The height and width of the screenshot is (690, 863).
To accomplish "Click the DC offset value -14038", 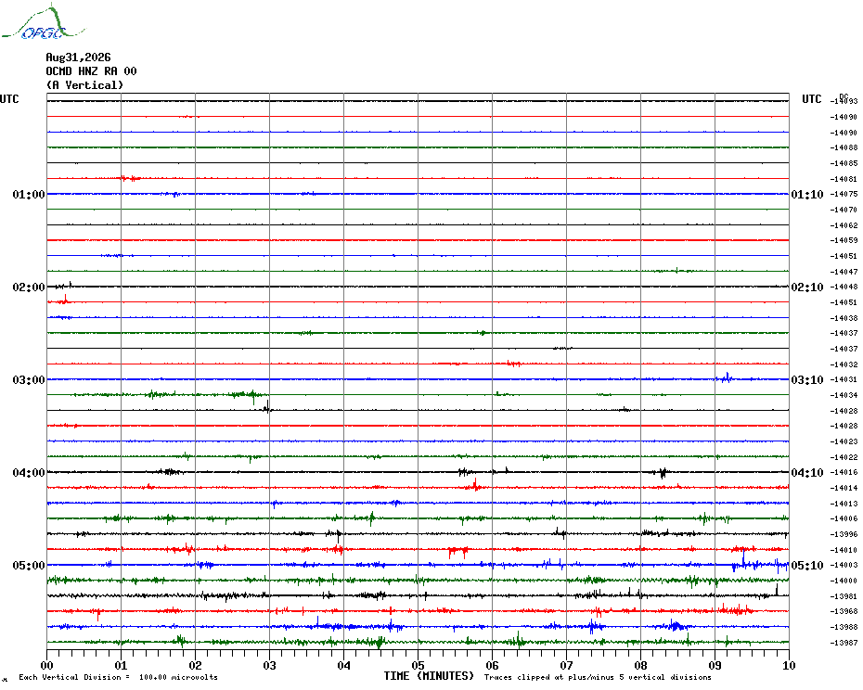I will (x=844, y=318).
